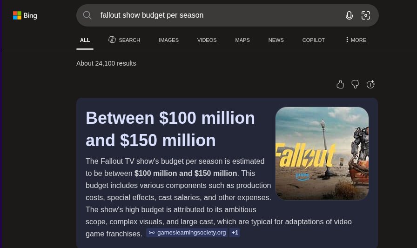Click the bold "$100 million and $150 million" text

pyautogui.click(x=186, y=173)
